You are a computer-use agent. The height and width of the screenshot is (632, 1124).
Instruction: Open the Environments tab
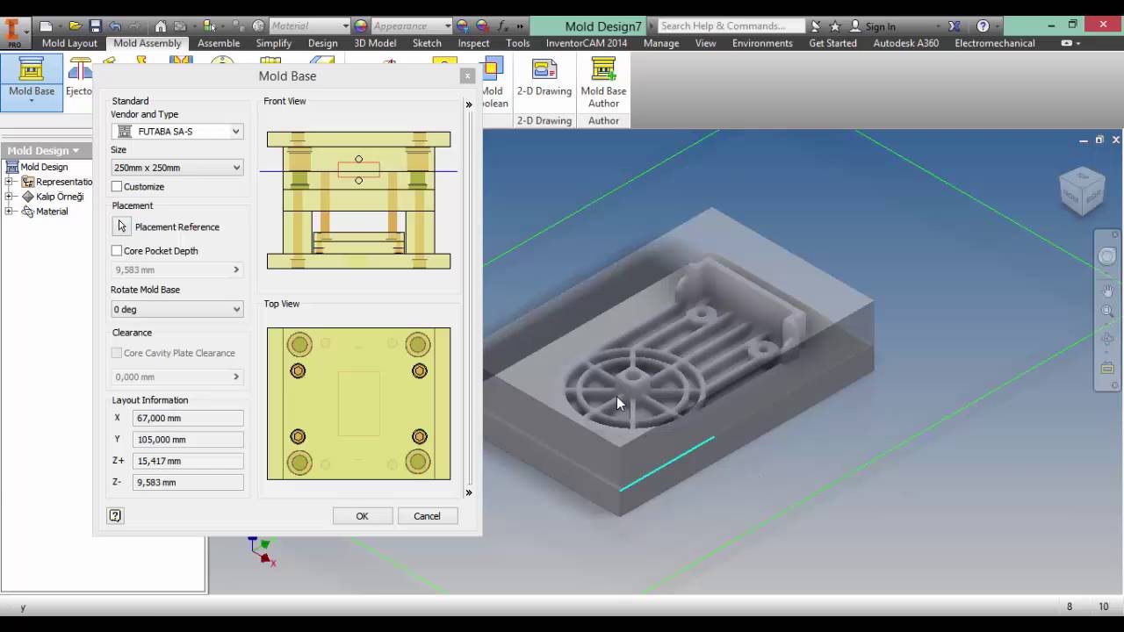coord(762,43)
